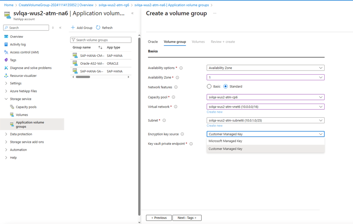The height and width of the screenshot is (224, 353).
Task: Open the Overview sidebar item
Action: pos(16,37)
